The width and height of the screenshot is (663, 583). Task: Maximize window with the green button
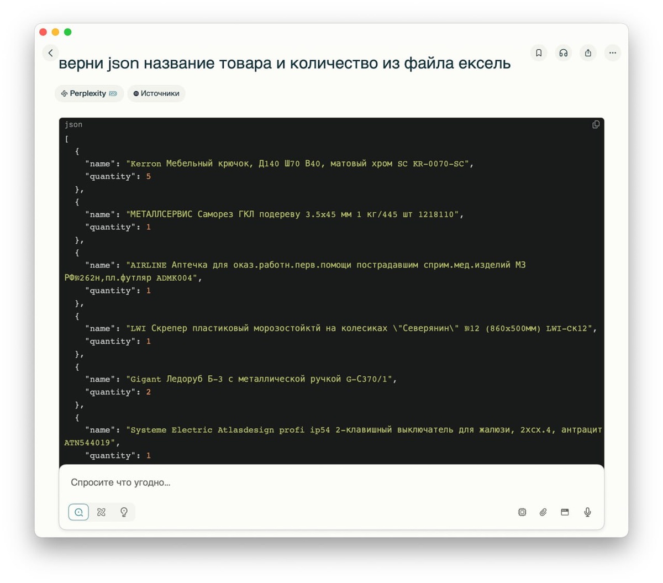(67, 32)
